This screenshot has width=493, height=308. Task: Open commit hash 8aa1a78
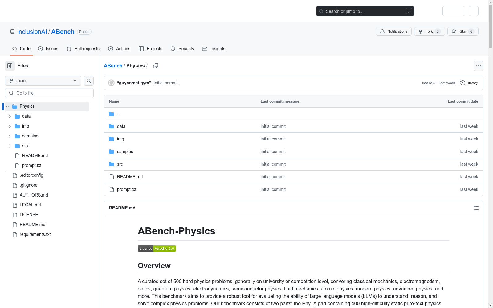pyautogui.click(x=429, y=83)
